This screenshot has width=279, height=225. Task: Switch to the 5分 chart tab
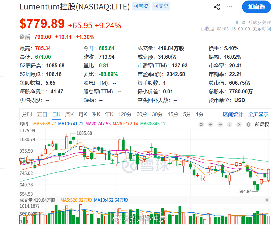click(x=187, y=114)
